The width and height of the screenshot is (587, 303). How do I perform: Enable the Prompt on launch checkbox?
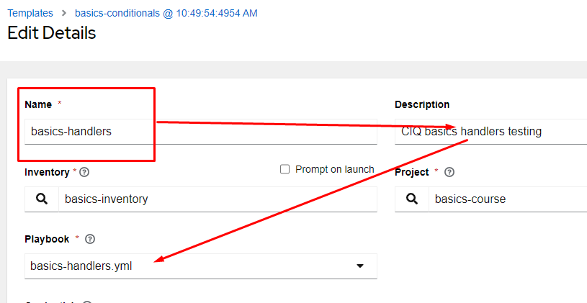coord(284,169)
